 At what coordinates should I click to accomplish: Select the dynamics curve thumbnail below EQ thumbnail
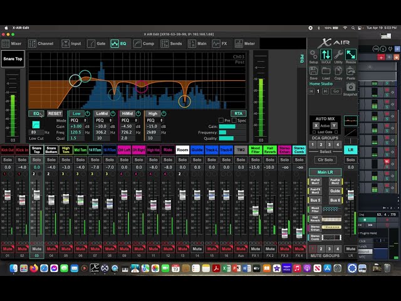[x=351, y=132]
